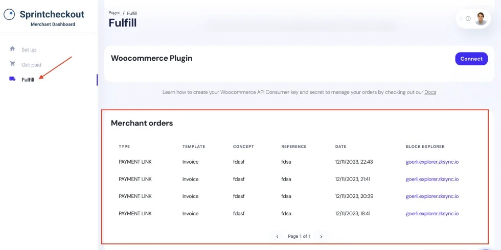
Task: Open the Set up sidebar item
Action: (29, 50)
